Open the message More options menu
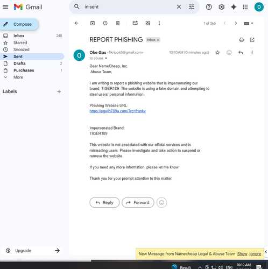This screenshot has width=268, height=269. (252, 52)
